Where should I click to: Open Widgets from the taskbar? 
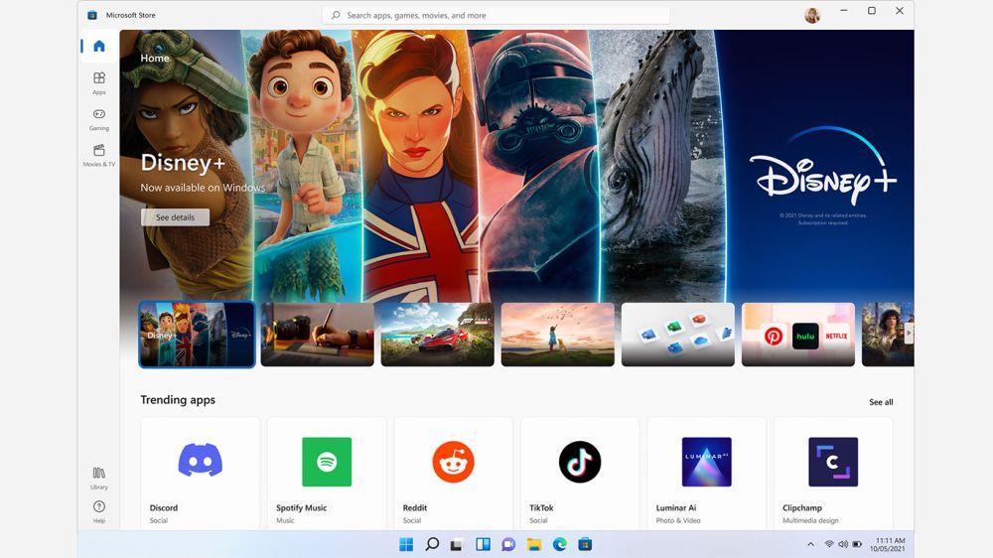[483, 544]
